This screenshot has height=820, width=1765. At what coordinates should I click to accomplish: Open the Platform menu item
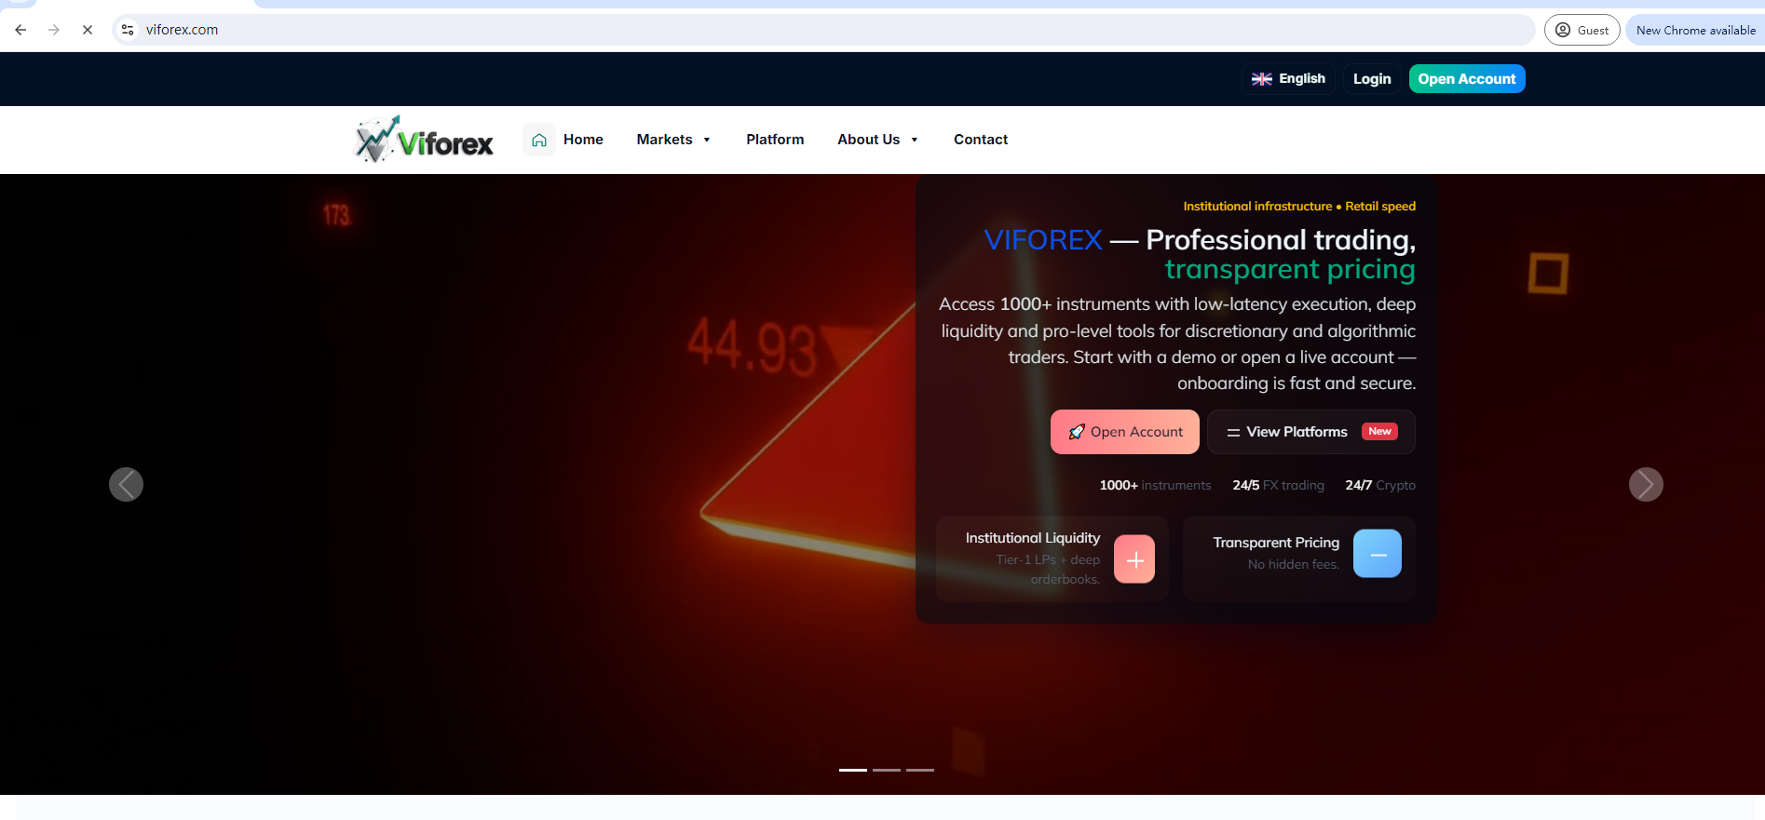click(775, 140)
